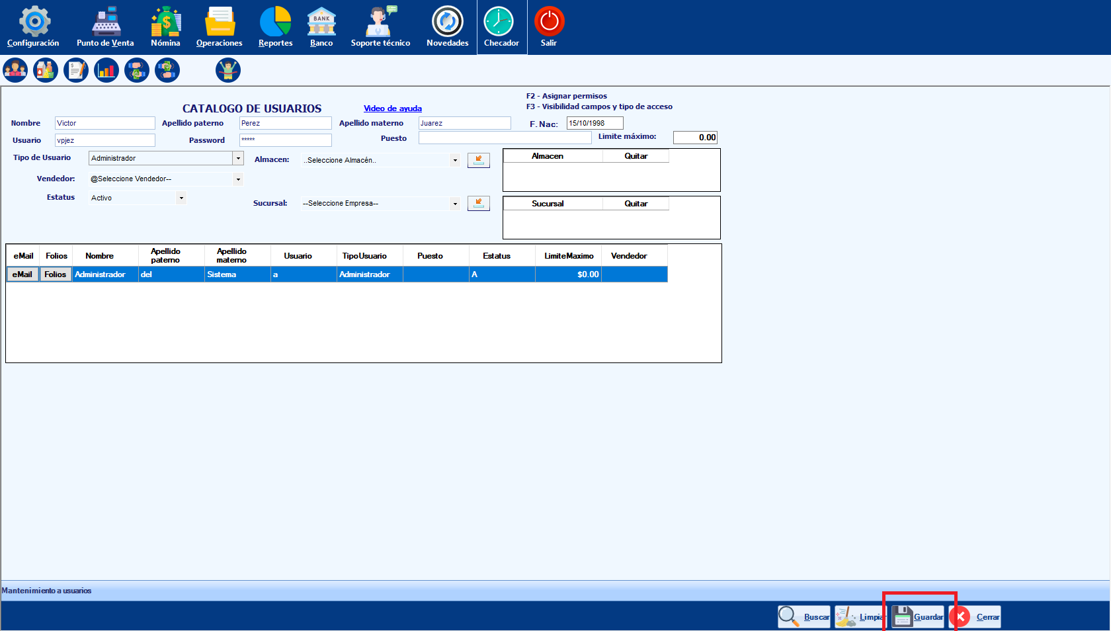1111x631 pixels.
Task: Expand the Vendedor dropdown
Action: click(x=238, y=179)
